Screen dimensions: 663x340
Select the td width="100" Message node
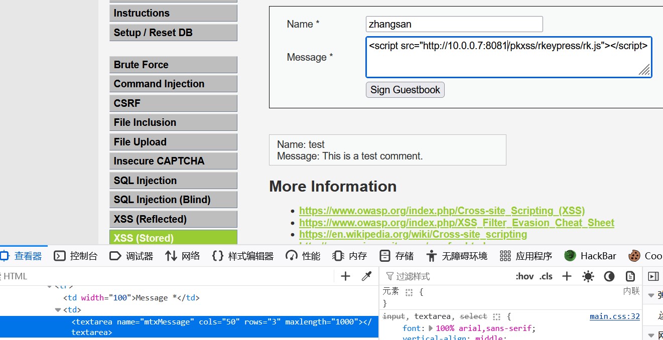(x=131, y=298)
